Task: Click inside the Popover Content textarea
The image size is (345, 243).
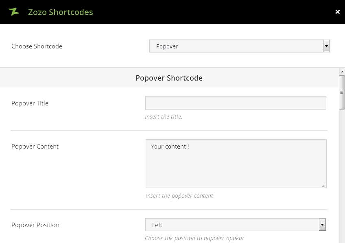Action: (236, 164)
